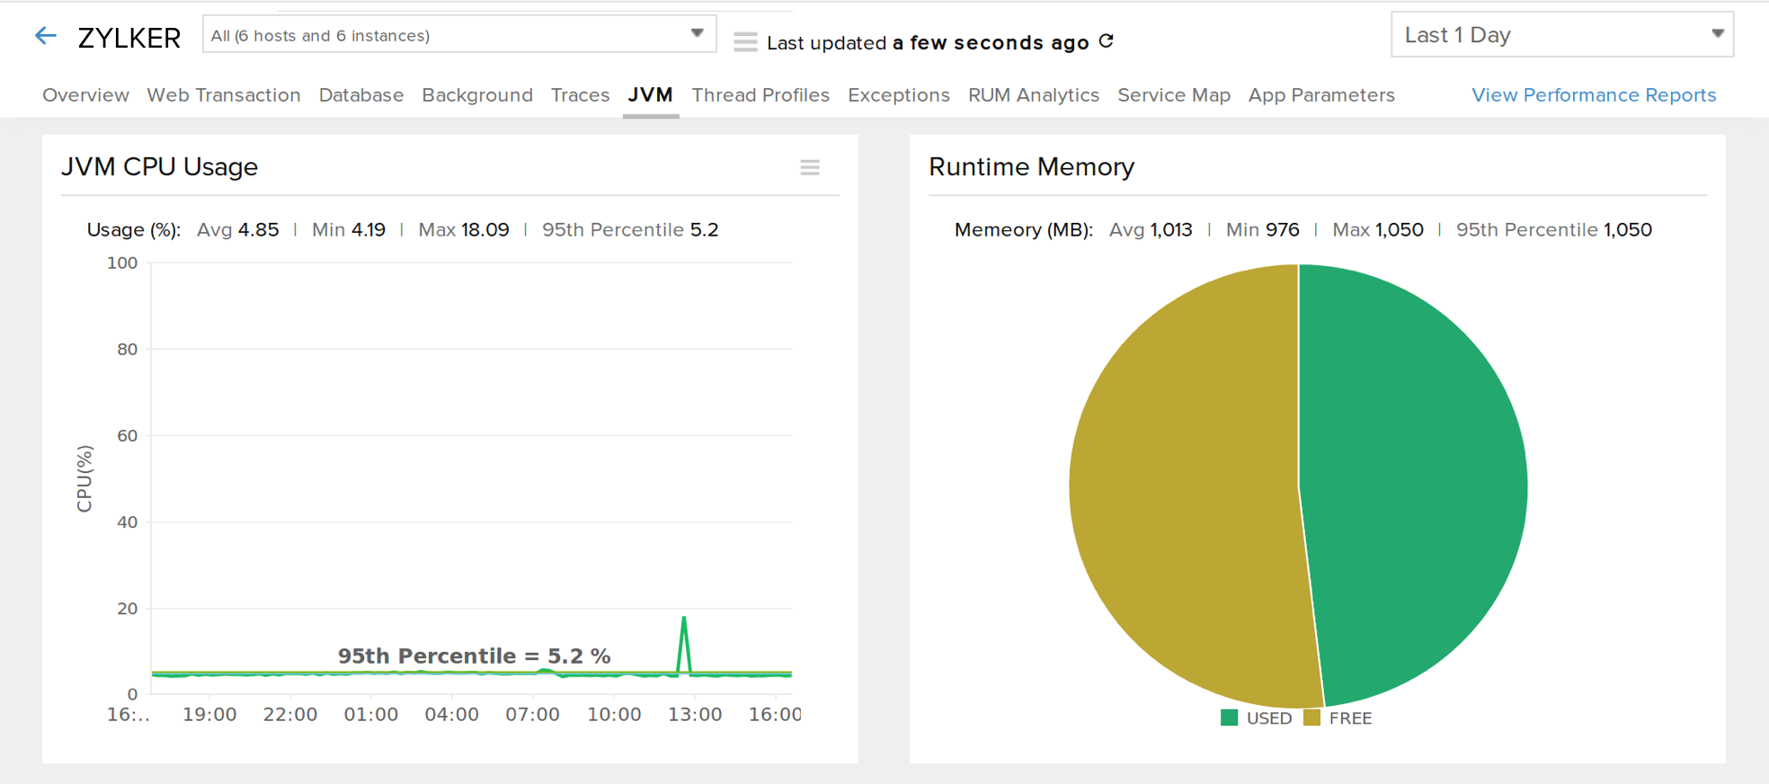Click the Min 4.19 CPU value
Screen dimensions: 1769x784
(349, 230)
